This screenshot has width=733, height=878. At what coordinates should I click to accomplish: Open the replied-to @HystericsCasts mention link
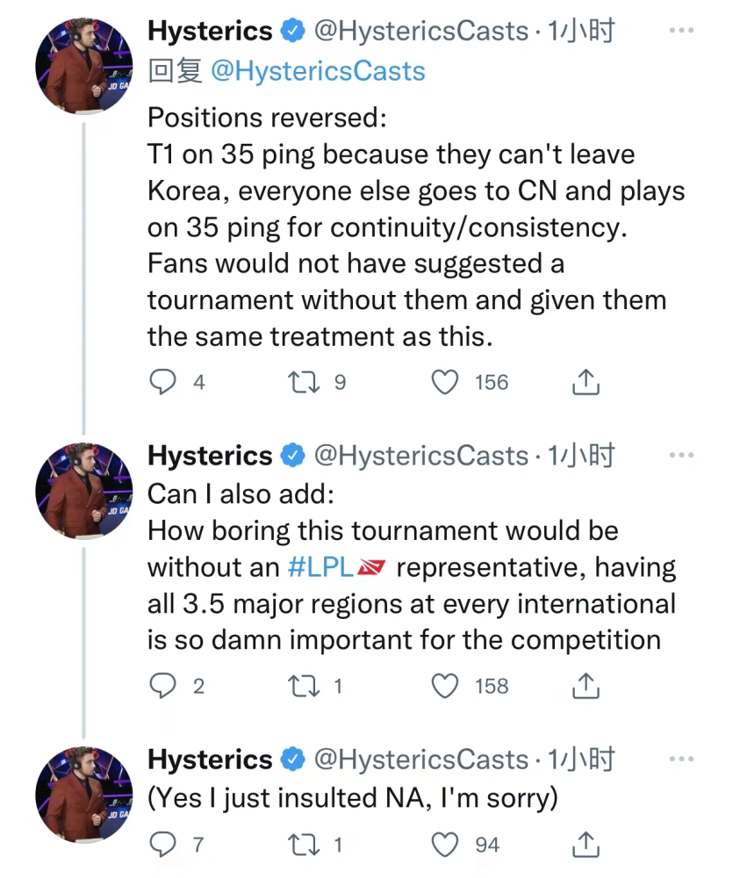318,71
